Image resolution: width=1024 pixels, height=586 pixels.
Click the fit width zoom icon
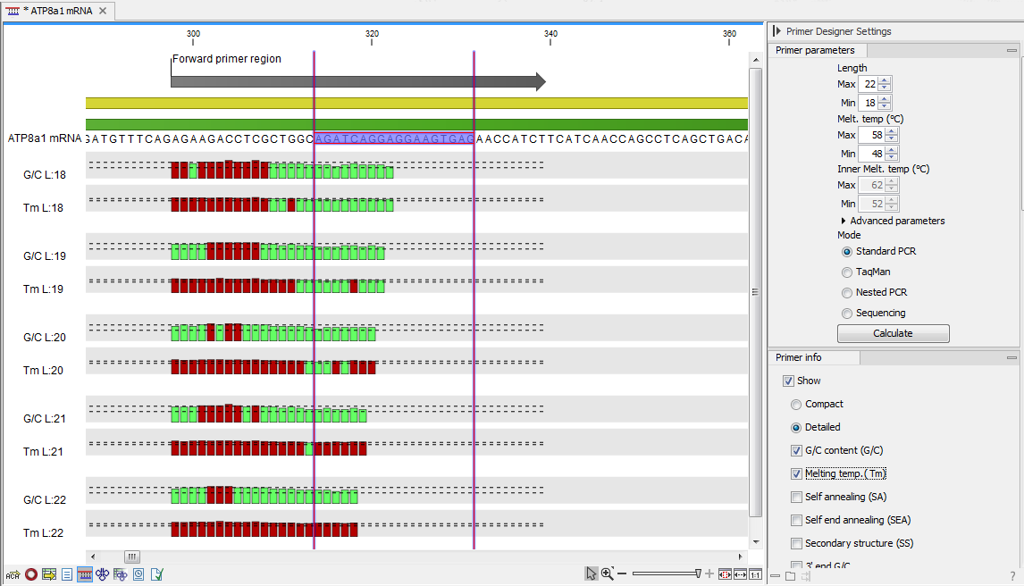(x=740, y=573)
